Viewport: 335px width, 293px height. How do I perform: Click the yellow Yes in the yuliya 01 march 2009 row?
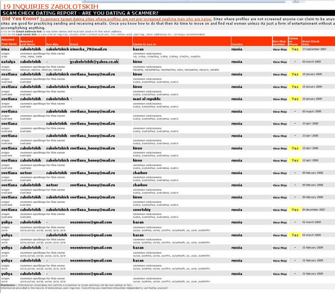295,235
